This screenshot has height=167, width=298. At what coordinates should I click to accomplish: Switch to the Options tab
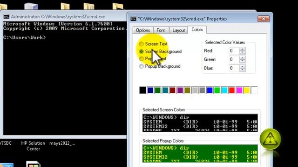(x=143, y=30)
